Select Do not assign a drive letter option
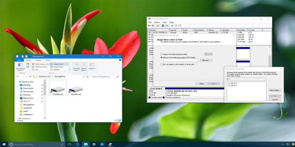295x147 pixels. pyautogui.click(x=162, y=64)
